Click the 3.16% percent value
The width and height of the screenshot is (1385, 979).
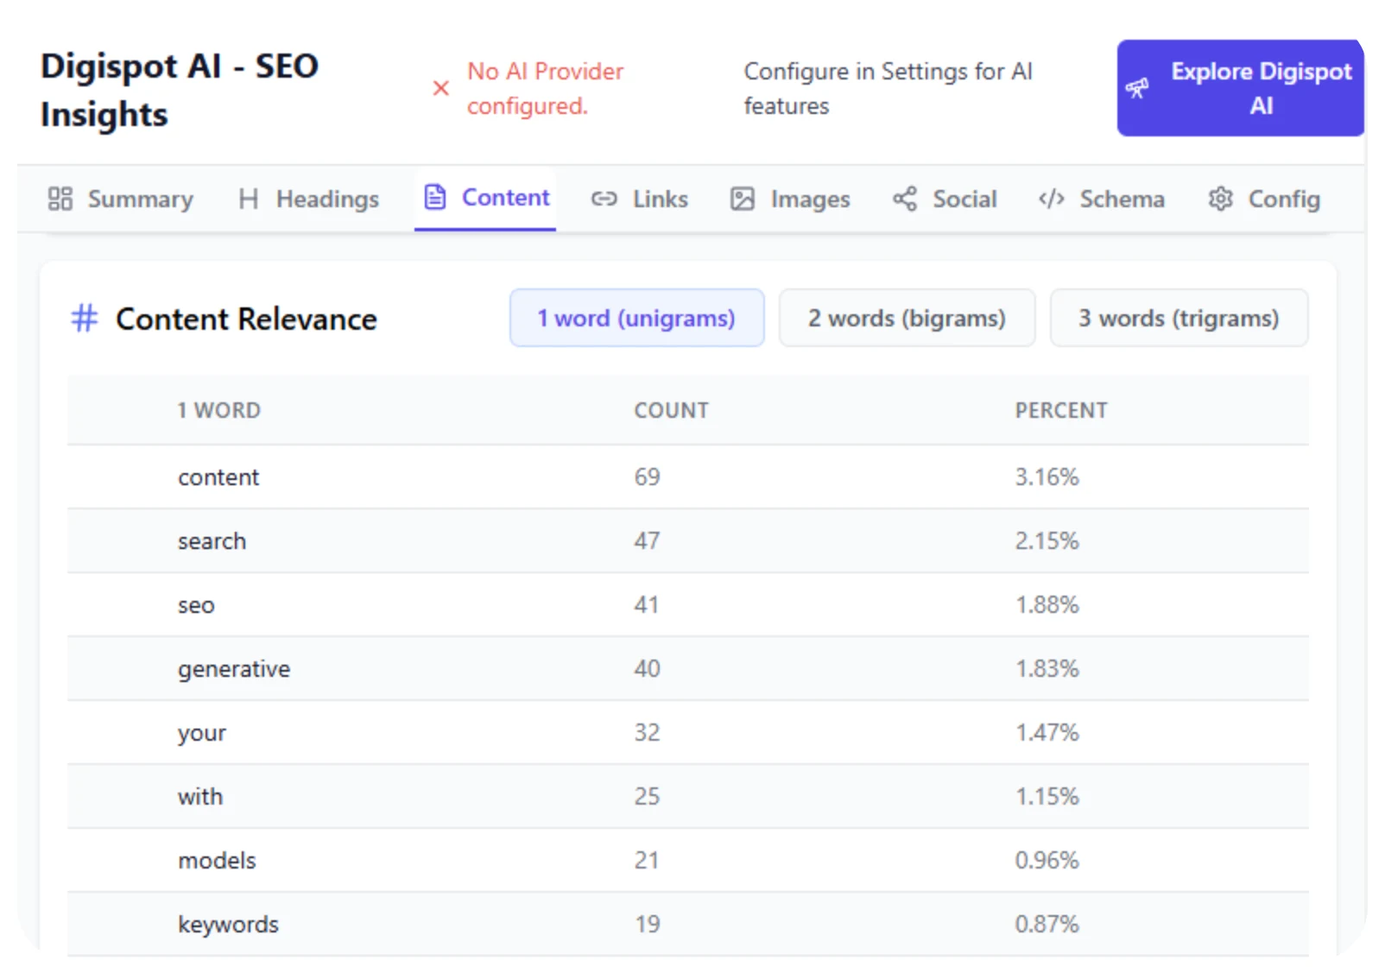click(1047, 477)
